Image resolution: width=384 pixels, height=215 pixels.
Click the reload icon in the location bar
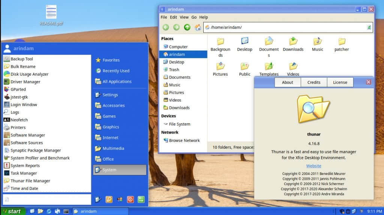point(369,27)
